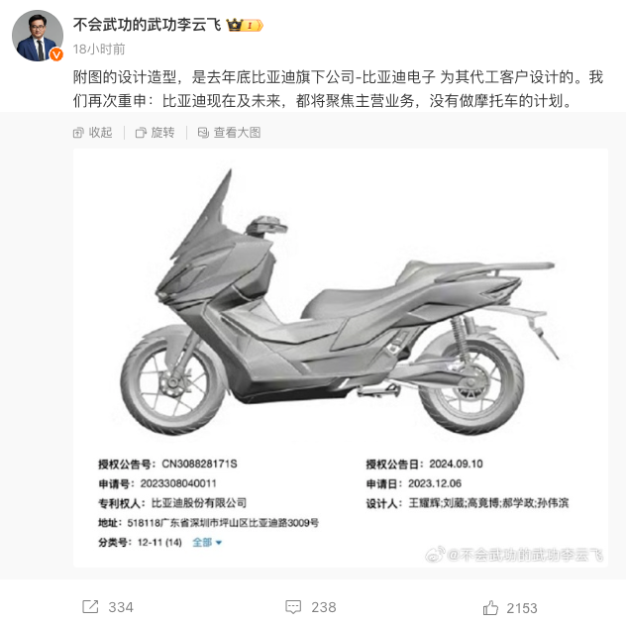
Task: Click the 18小时前 timestamp link
Action: coord(99,50)
